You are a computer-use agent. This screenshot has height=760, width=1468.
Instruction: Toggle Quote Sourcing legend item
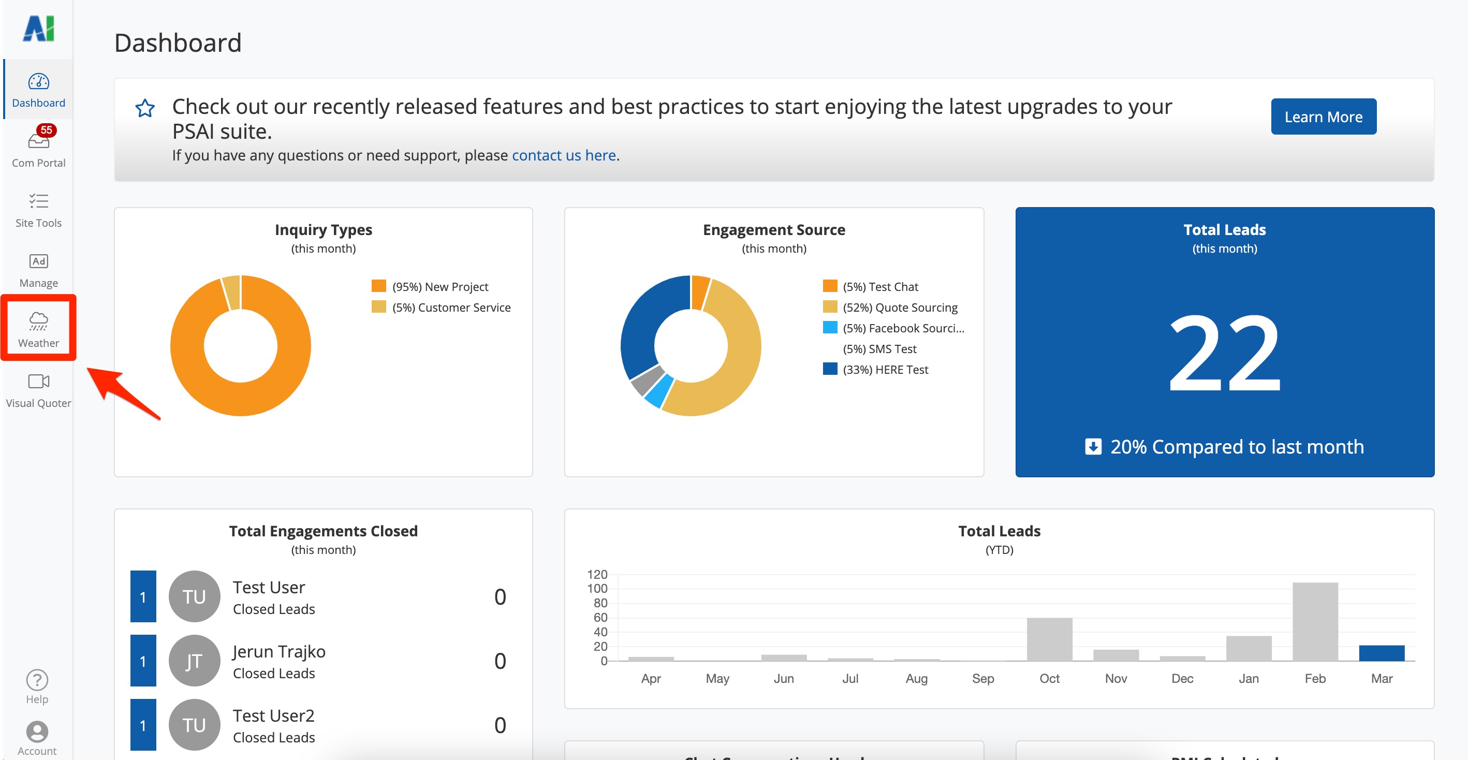(x=899, y=308)
